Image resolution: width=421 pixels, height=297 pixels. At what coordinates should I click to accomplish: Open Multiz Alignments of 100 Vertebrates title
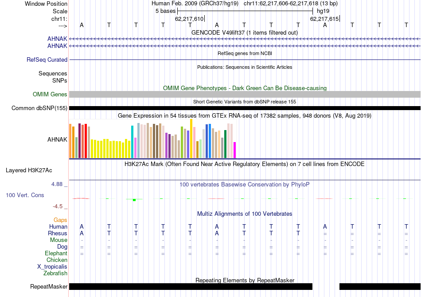tap(245, 214)
